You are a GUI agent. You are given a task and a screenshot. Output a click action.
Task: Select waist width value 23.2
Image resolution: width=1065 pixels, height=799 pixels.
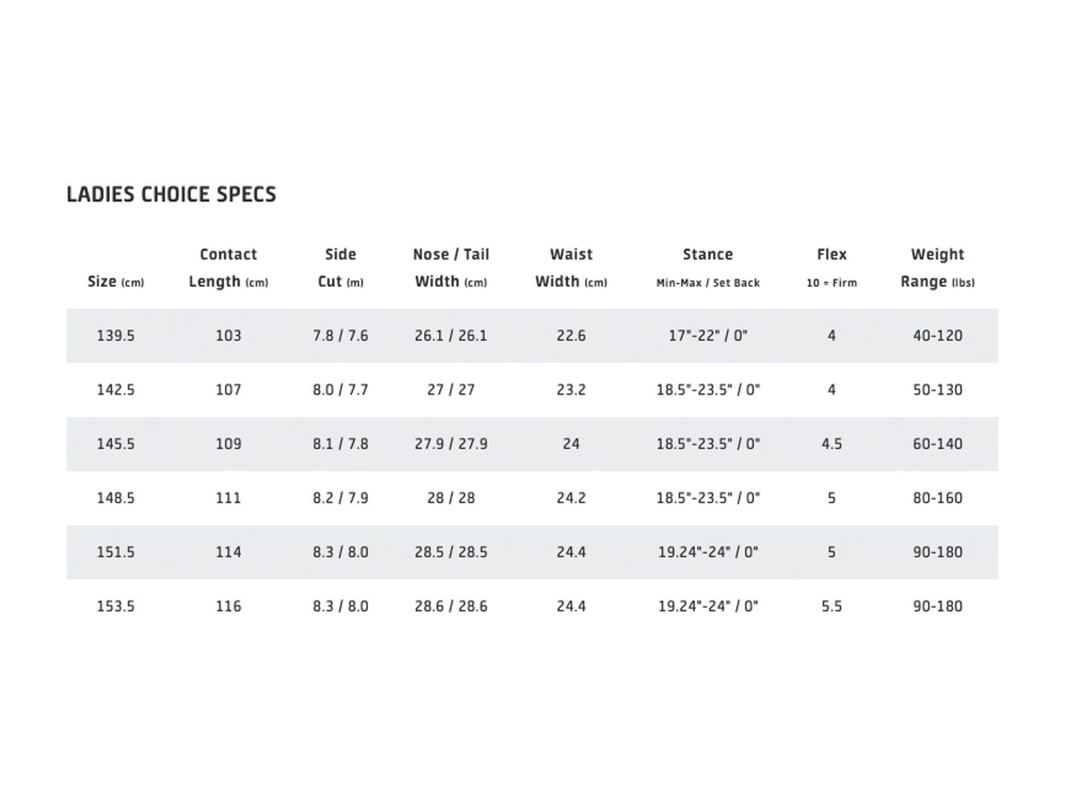pos(571,390)
